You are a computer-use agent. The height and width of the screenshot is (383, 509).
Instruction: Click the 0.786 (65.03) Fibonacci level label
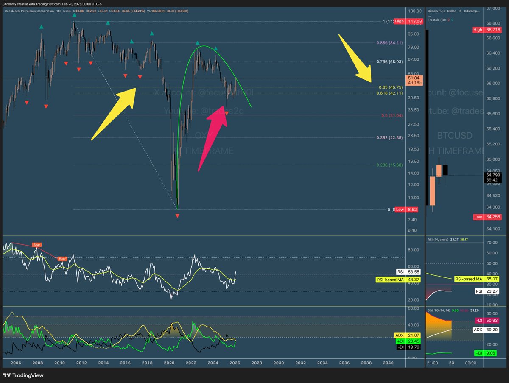point(389,62)
